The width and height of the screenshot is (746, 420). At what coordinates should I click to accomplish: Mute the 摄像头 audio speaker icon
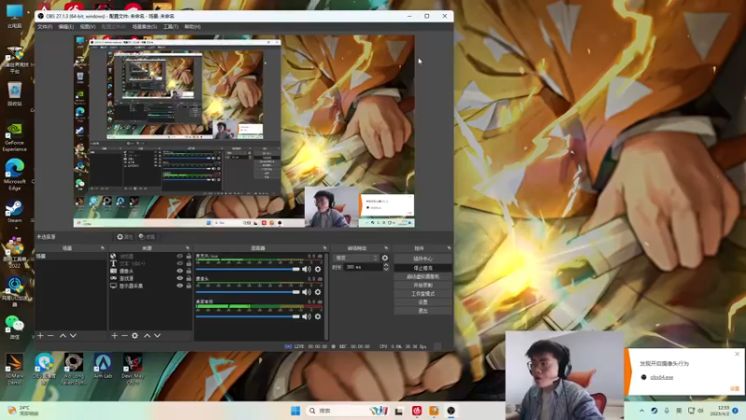[x=307, y=292]
